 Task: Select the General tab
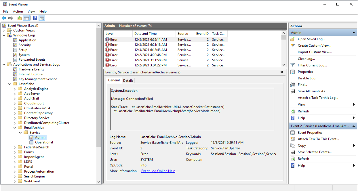[x=114, y=80]
